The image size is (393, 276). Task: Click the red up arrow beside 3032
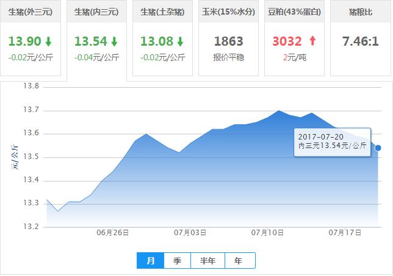(312, 41)
